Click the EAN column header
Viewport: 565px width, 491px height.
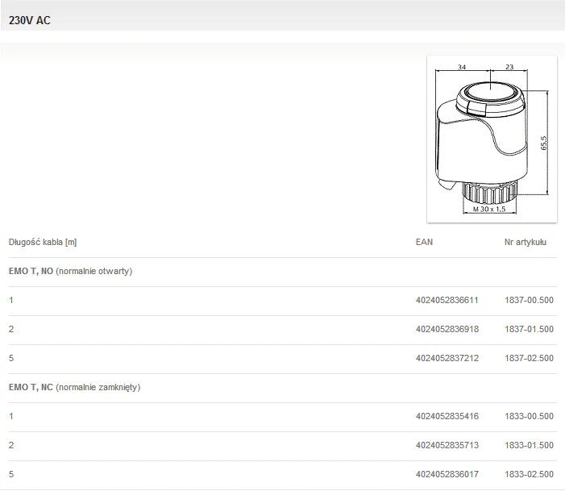[x=424, y=242]
